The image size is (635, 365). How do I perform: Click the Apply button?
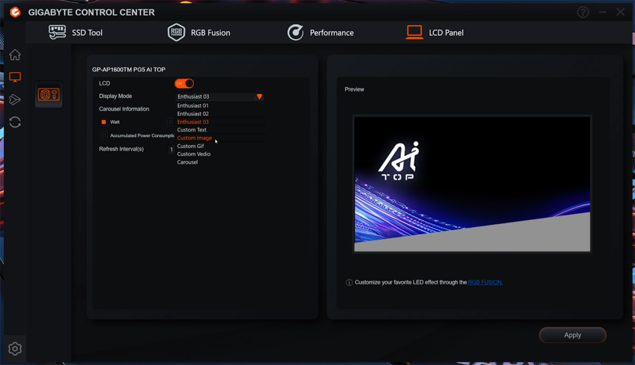[572, 335]
